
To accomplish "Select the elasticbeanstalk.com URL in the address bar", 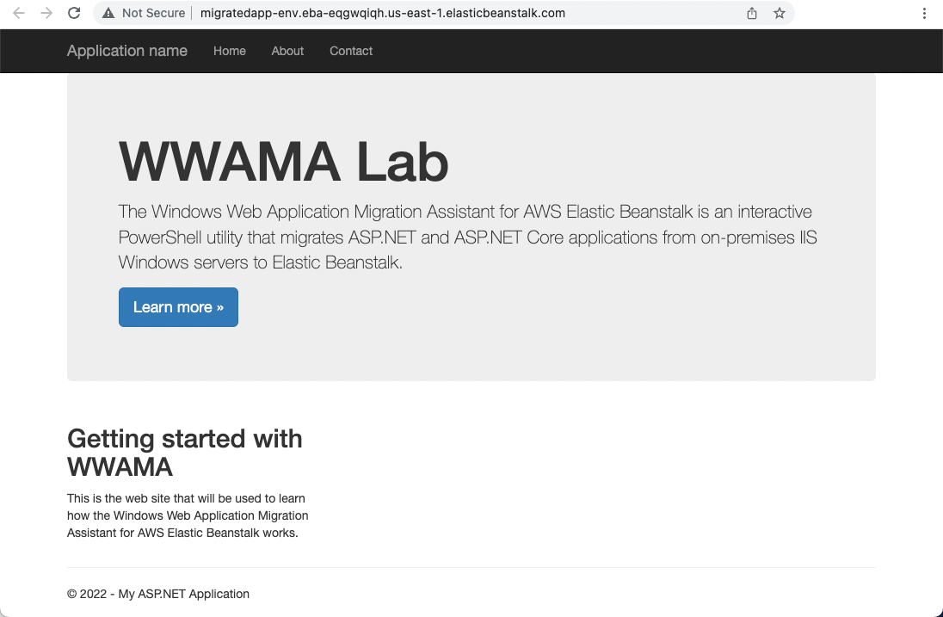I will click(383, 13).
